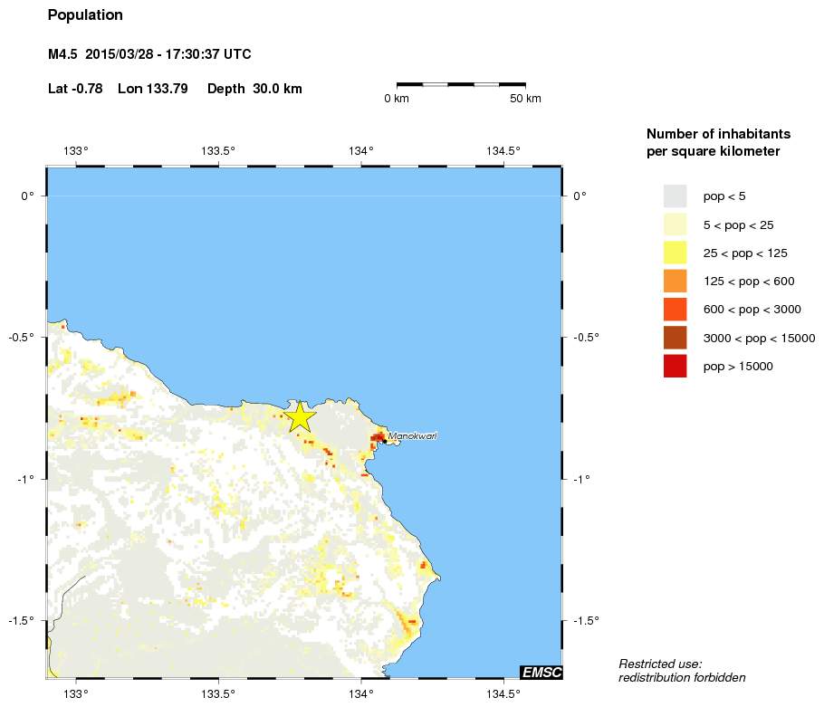
Task: Choose the '600 < pop < 3000' legend swatch
Action: (675, 310)
